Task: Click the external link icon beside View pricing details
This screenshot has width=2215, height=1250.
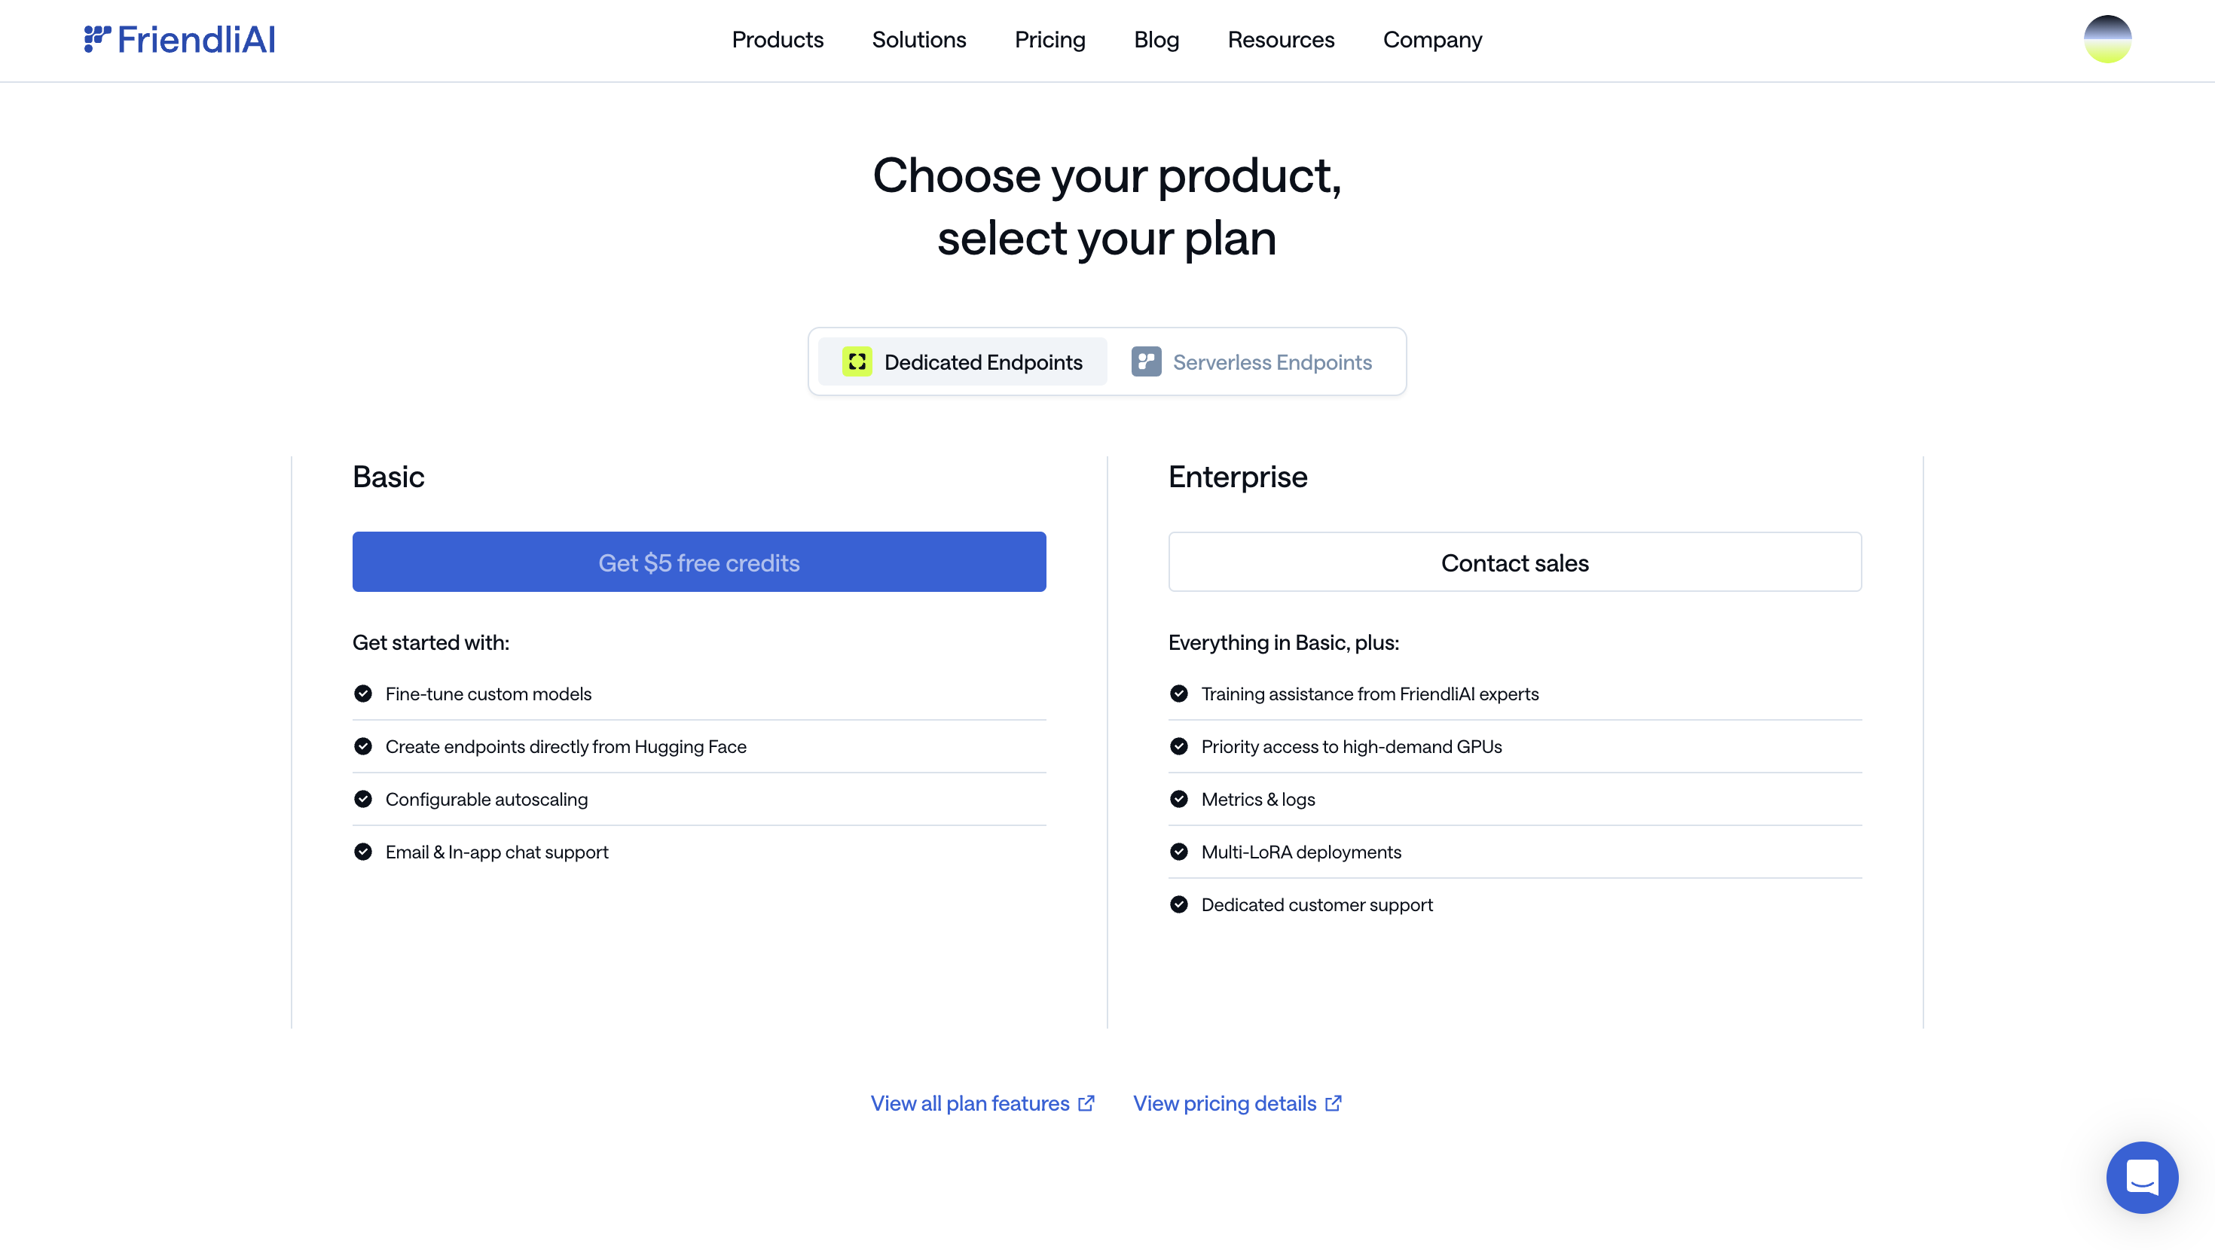Action: point(1332,1103)
